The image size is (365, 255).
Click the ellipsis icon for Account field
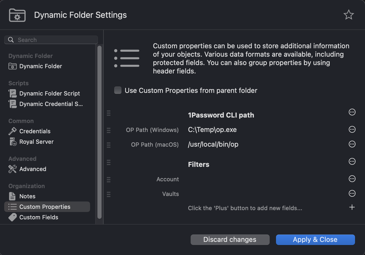[352, 179]
